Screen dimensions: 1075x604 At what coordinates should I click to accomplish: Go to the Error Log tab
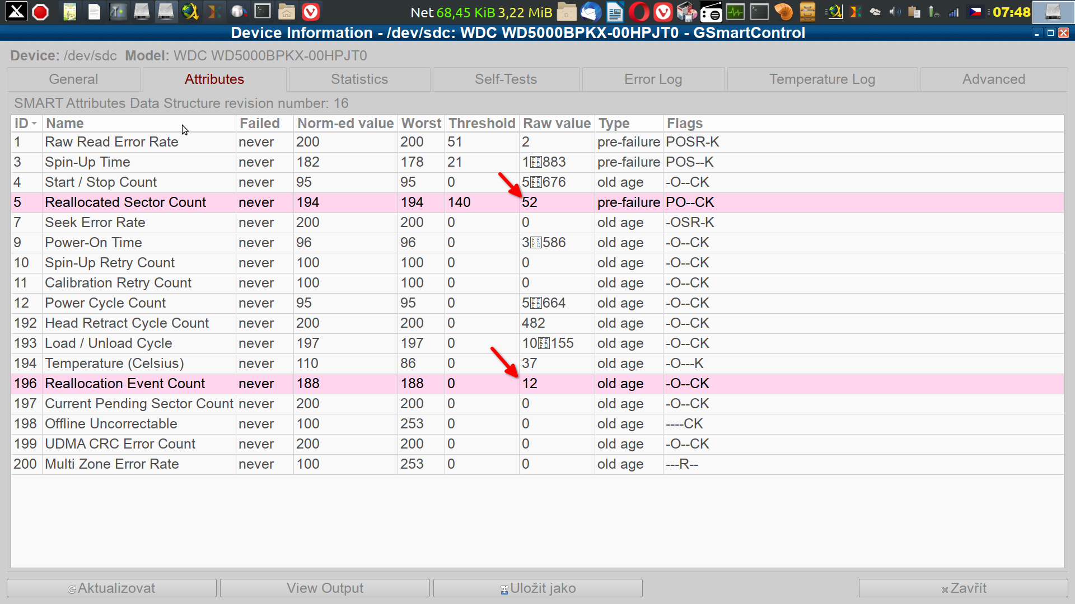coord(653,79)
